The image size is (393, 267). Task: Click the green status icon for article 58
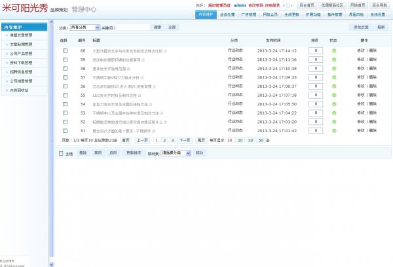tap(334, 69)
